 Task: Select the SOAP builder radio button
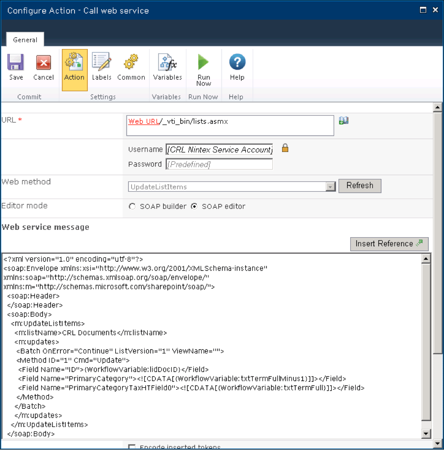tap(132, 206)
